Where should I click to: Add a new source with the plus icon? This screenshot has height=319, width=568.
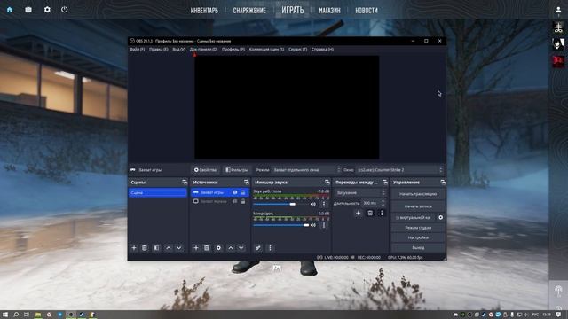click(x=196, y=248)
